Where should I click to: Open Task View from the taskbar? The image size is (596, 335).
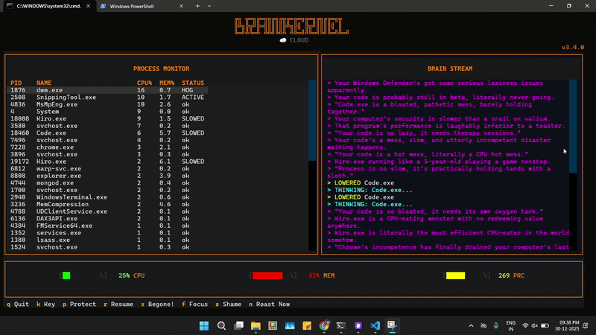[239, 326]
